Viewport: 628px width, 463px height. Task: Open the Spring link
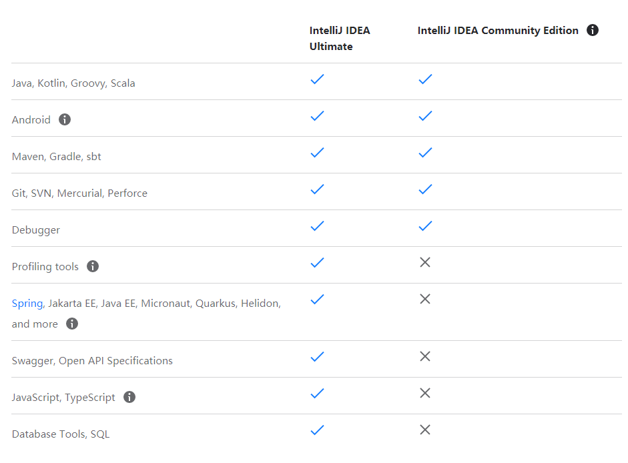point(27,304)
